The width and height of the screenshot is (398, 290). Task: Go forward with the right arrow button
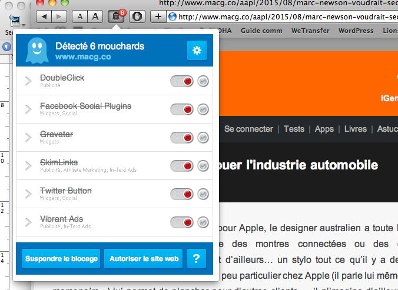tap(59, 16)
